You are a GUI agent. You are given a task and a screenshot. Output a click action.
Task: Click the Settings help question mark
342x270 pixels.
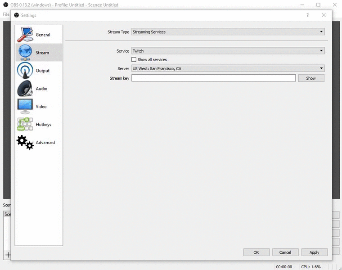tap(307, 15)
